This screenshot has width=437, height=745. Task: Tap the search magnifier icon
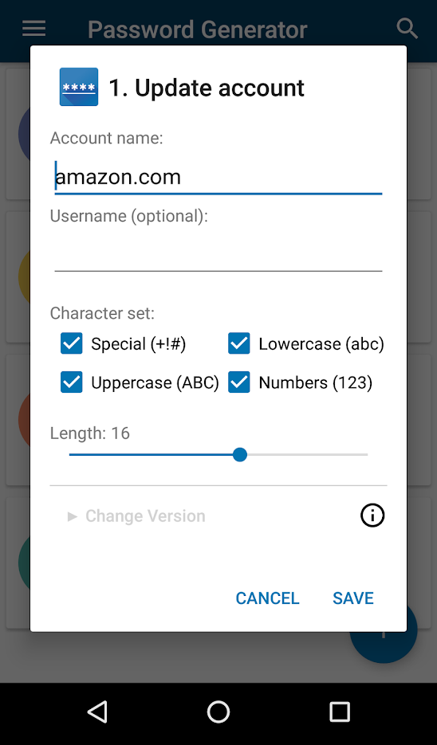pyautogui.click(x=407, y=29)
